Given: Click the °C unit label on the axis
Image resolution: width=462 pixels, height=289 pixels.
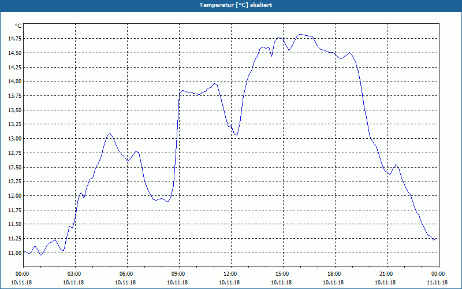Looking at the screenshot, I should 18,26.
